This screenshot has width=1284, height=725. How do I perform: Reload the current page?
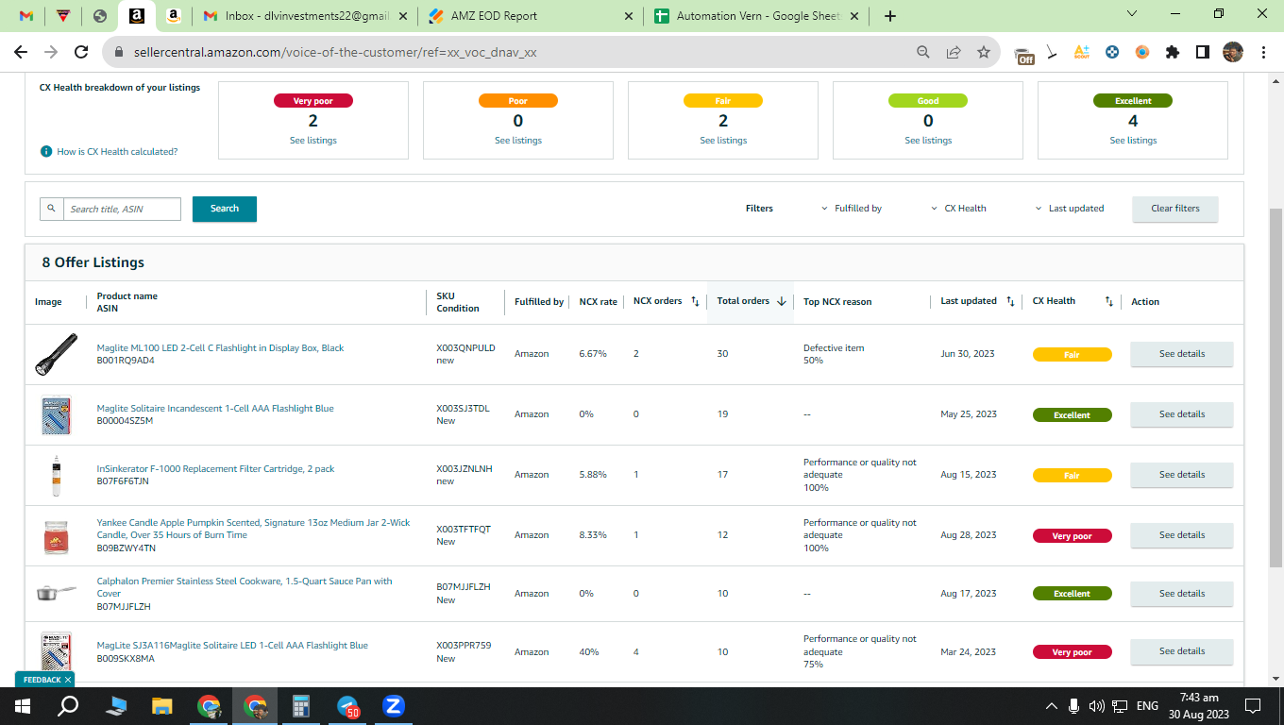(x=81, y=52)
